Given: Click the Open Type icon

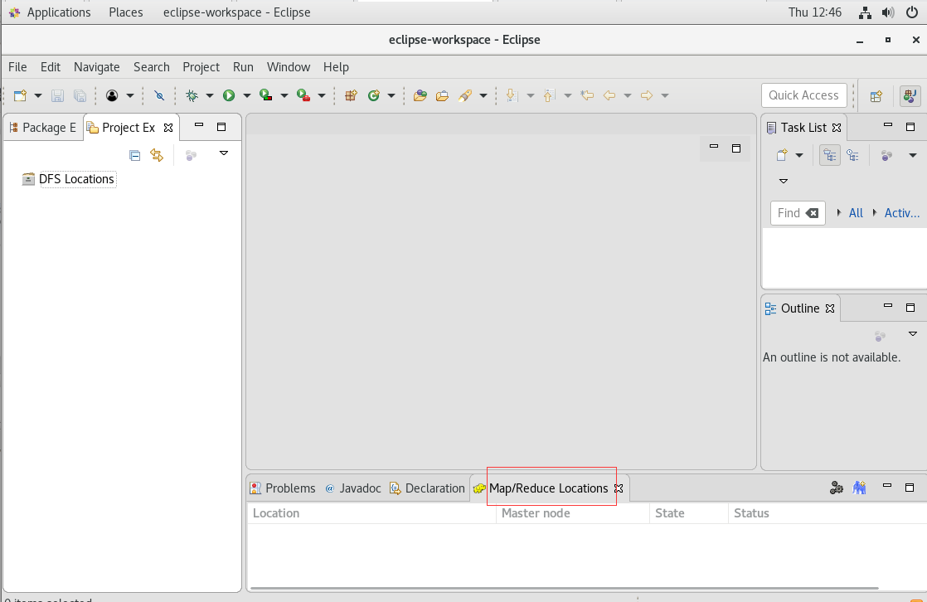Looking at the screenshot, I should [x=420, y=96].
